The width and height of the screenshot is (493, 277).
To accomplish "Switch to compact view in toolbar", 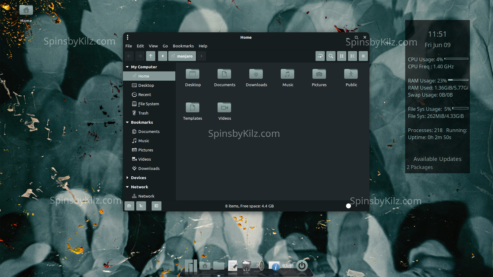I will pyautogui.click(x=363, y=56).
